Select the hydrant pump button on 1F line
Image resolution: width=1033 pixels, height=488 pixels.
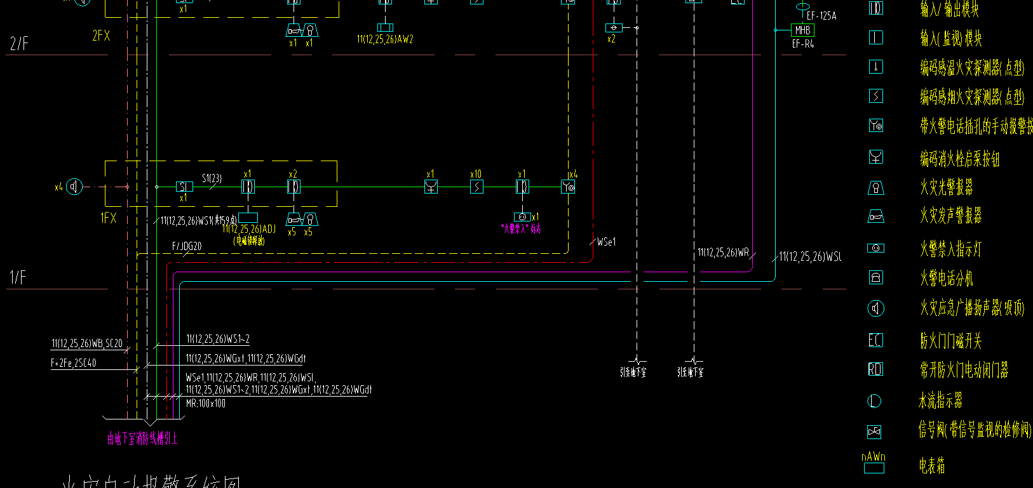tap(431, 187)
